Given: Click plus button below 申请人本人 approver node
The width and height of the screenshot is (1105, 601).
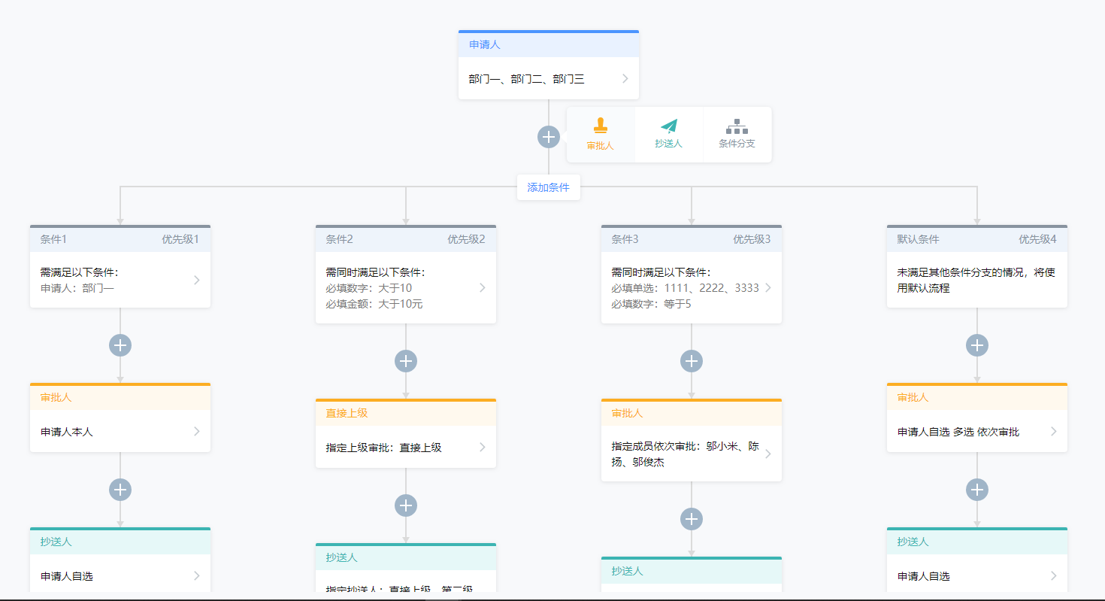Looking at the screenshot, I should [120, 490].
